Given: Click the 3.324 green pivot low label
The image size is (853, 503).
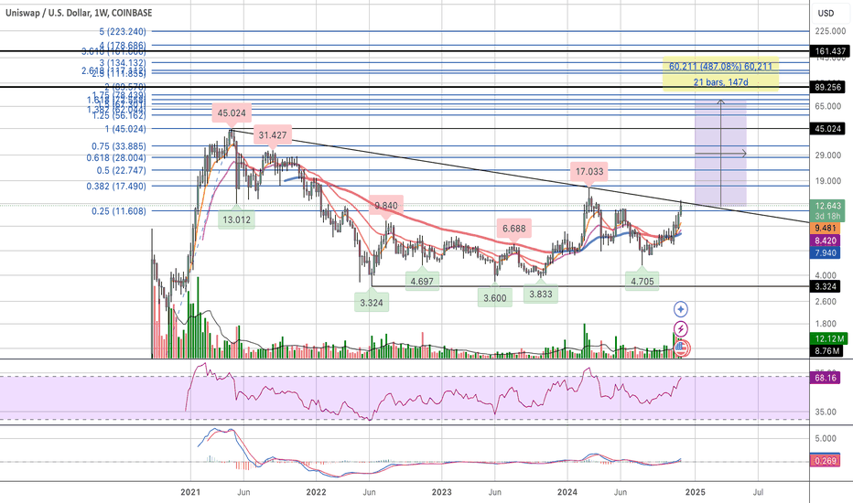Looking at the screenshot, I should point(372,303).
